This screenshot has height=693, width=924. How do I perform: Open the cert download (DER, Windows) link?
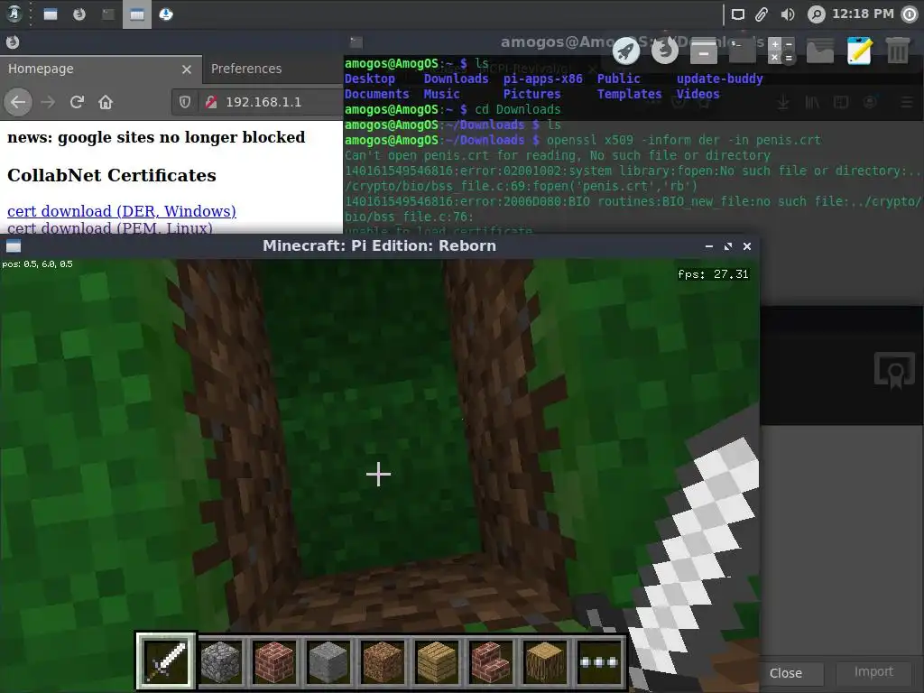pyautogui.click(x=122, y=211)
